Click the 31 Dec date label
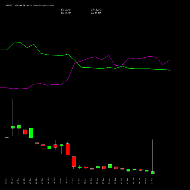This screenshot has height=190, width=190. point(73,181)
